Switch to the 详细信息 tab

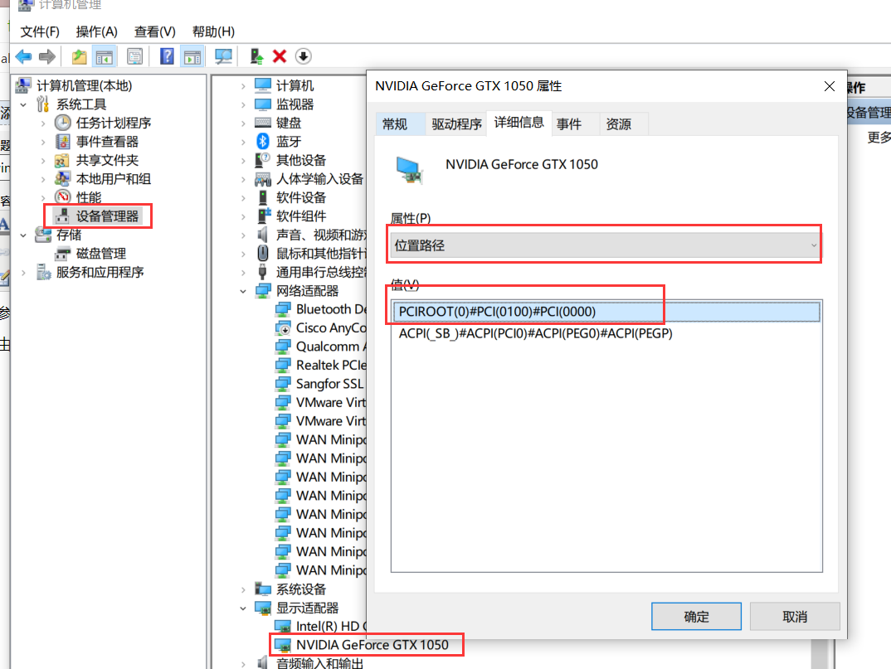coord(519,122)
